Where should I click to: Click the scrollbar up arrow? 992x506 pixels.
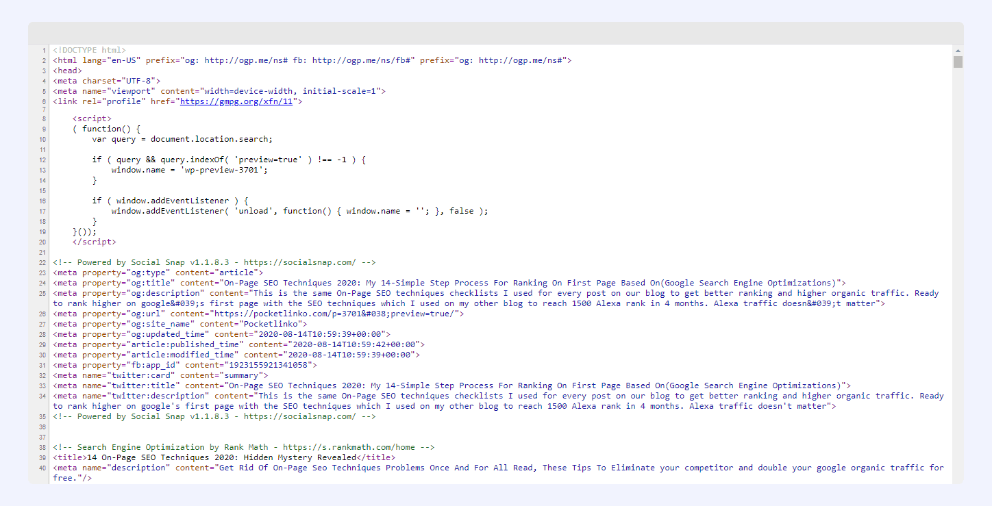[x=958, y=51]
